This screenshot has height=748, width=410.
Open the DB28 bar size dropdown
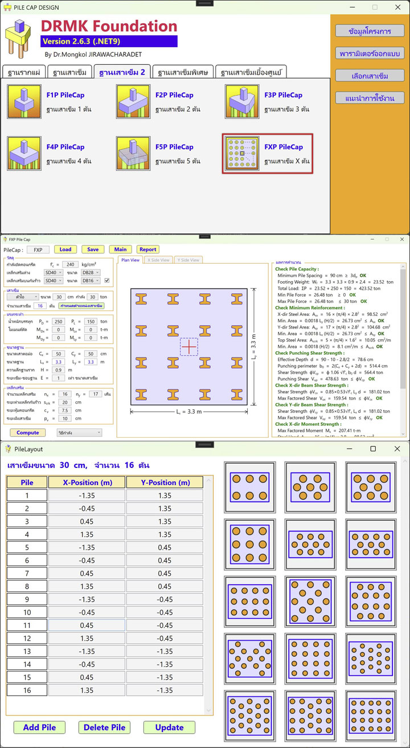89,273
